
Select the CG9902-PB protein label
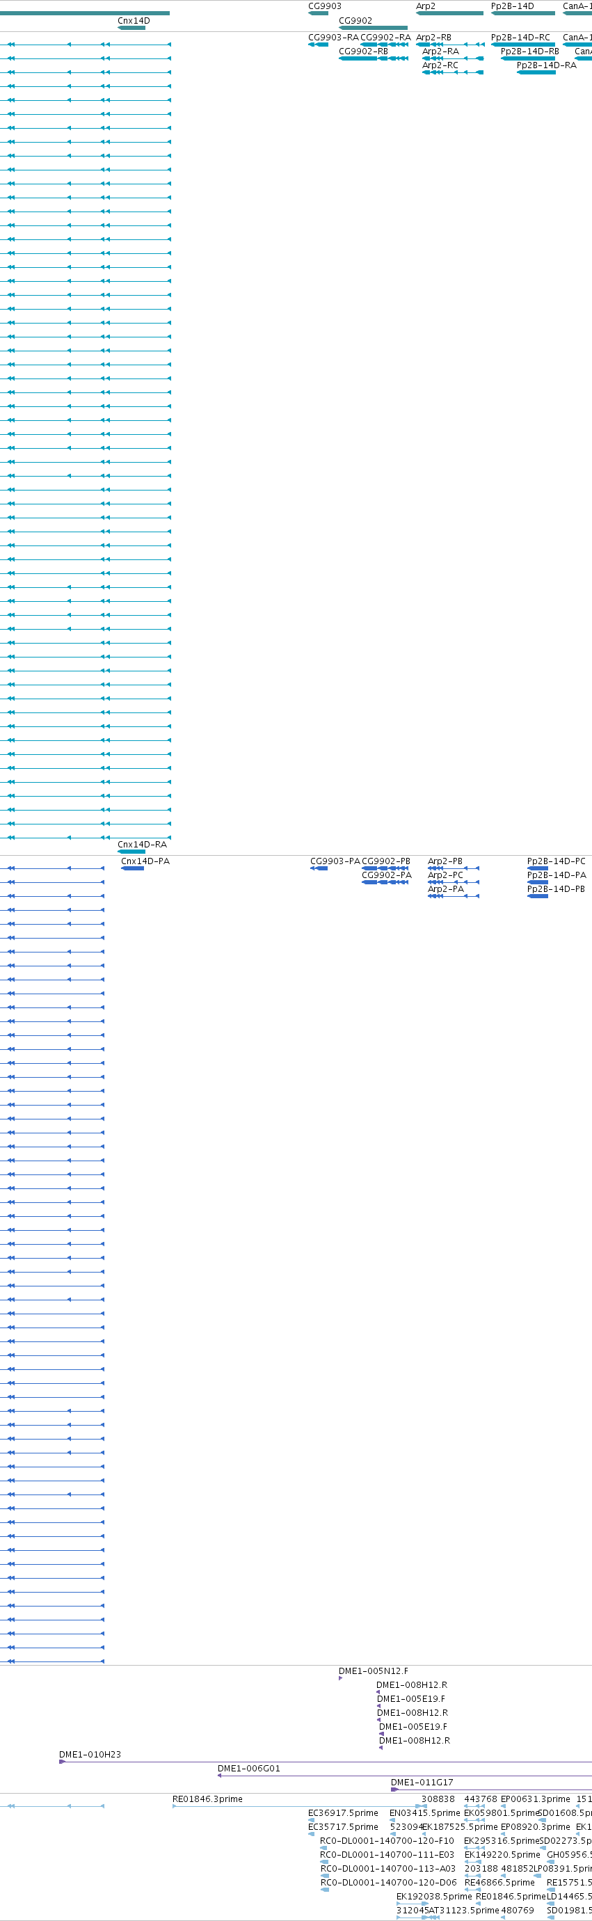click(x=386, y=861)
